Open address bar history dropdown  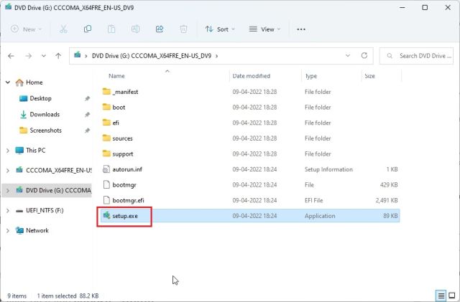click(348, 55)
